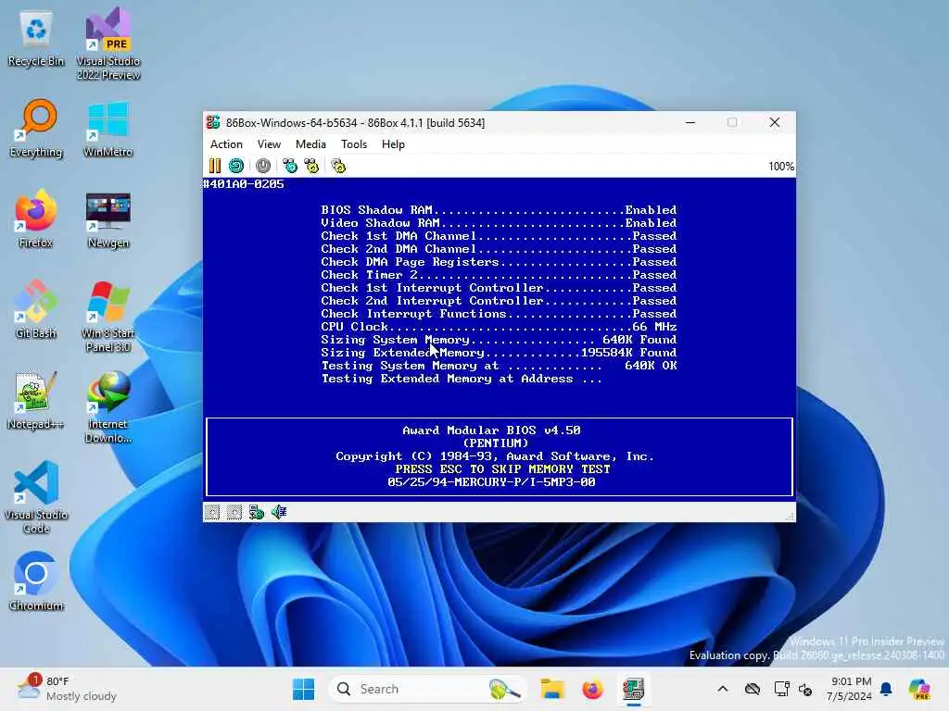Viewport: 949px width, 711px height.
Task: Open the Windows Start menu
Action: click(303, 689)
